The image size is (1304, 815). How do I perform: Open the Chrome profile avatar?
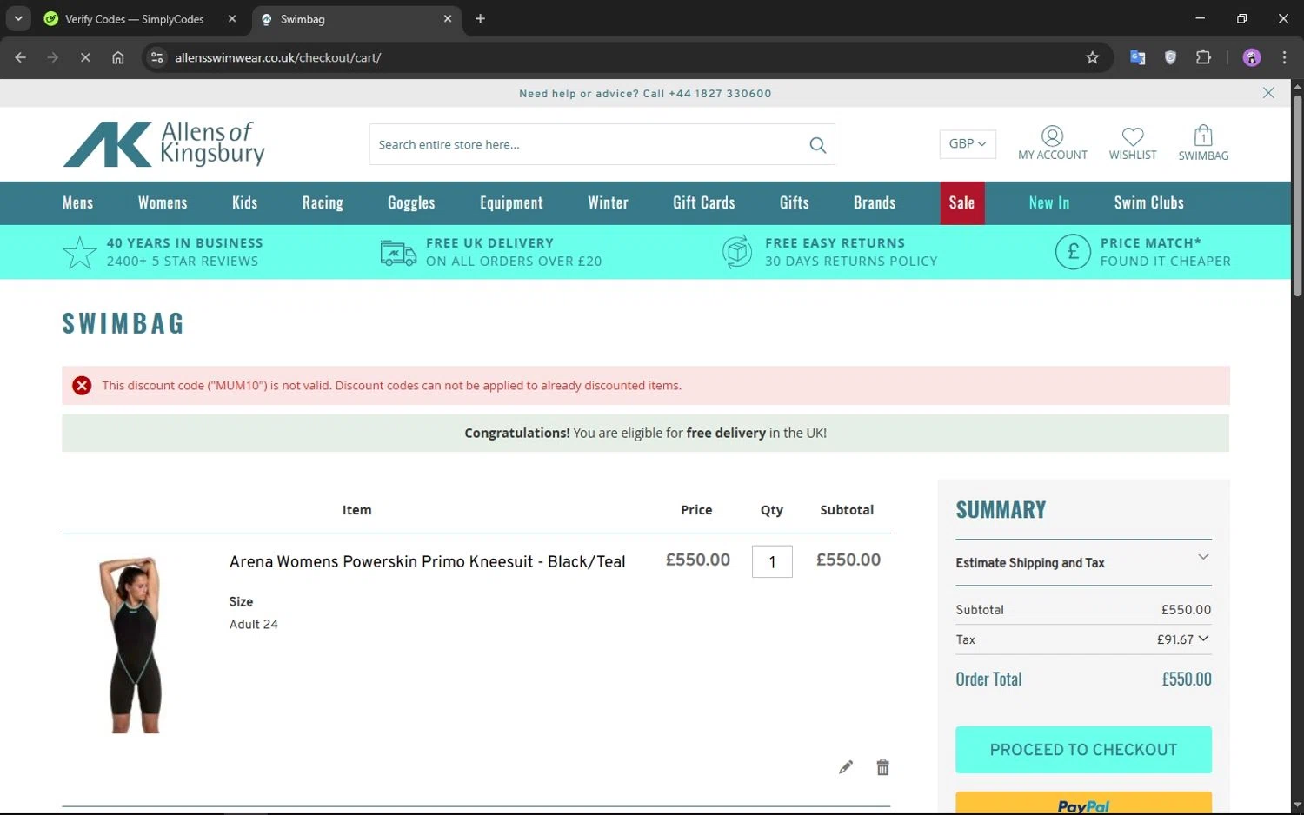click(x=1252, y=57)
